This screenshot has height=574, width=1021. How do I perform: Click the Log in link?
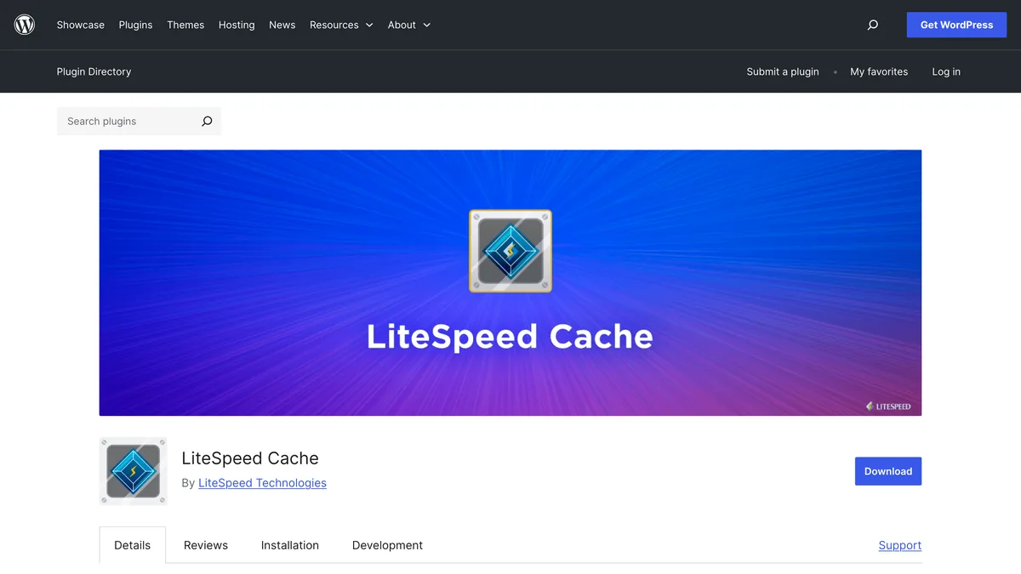pyautogui.click(x=946, y=71)
